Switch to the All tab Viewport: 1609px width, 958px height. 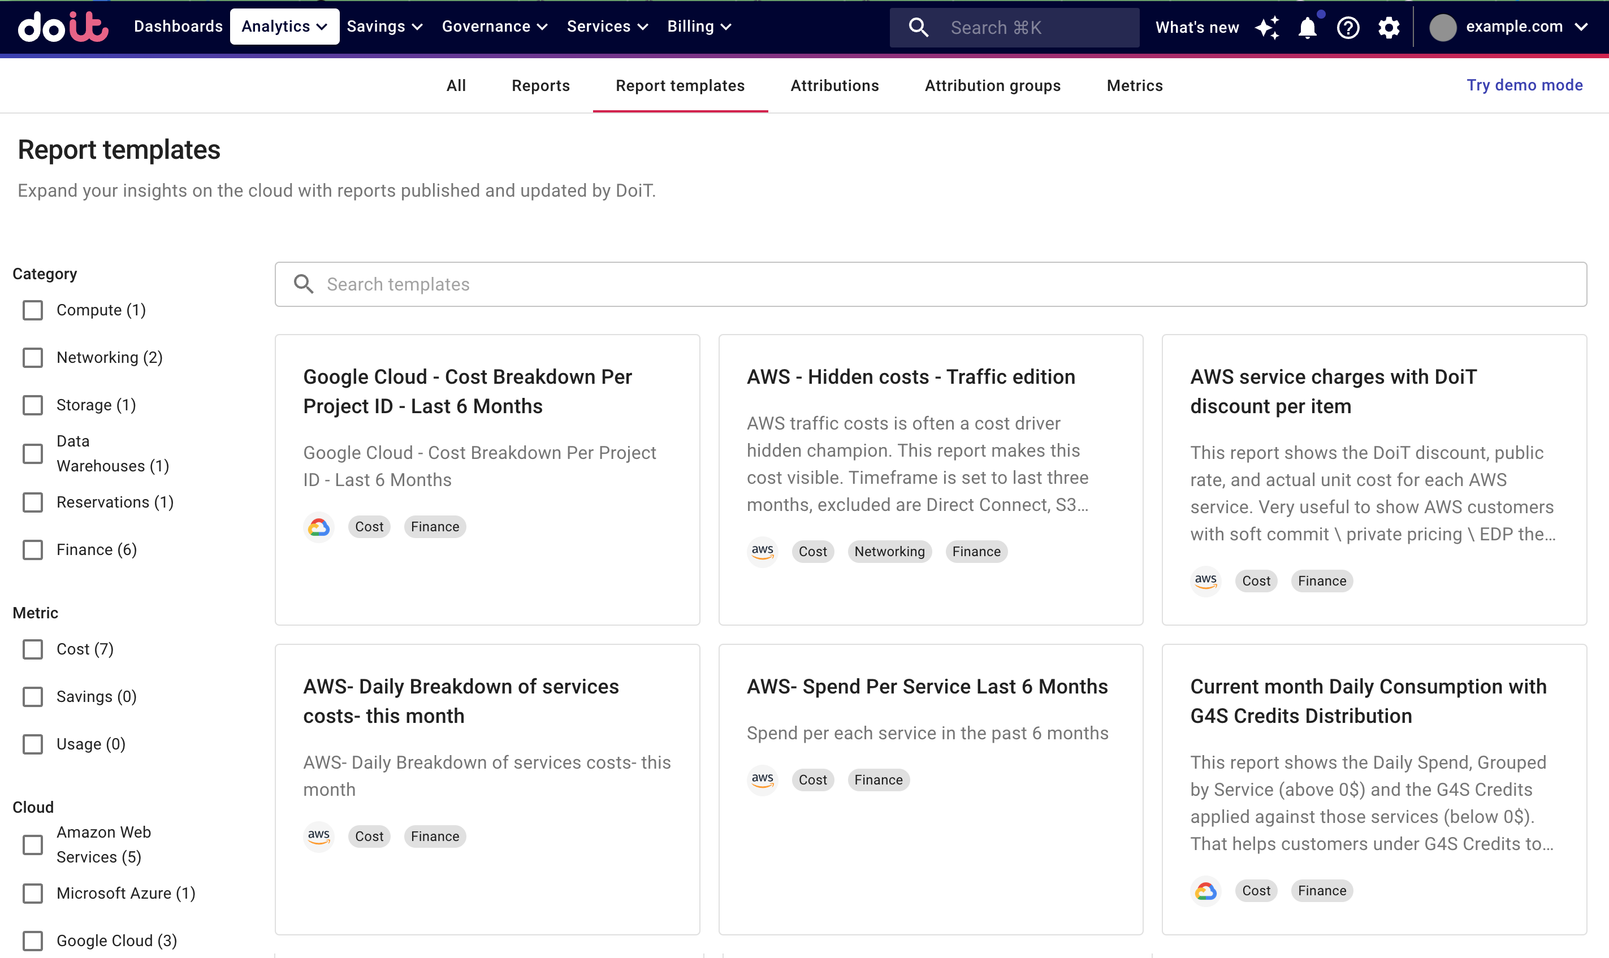click(x=456, y=85)
